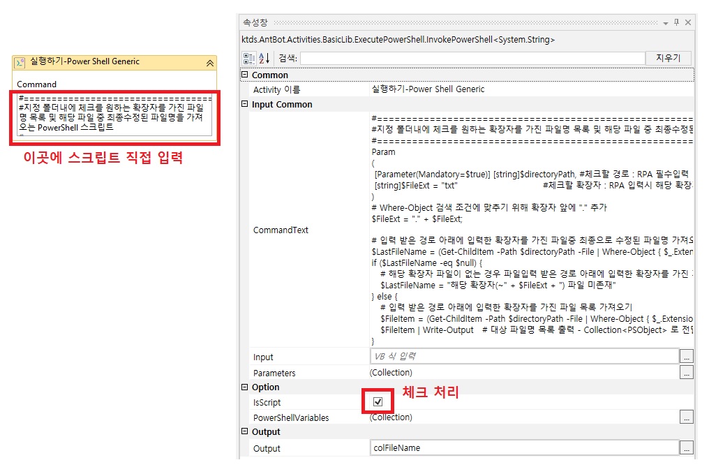Pin the properties panel
This screenshot has height=467, width=709.
(x=676, y=23)
